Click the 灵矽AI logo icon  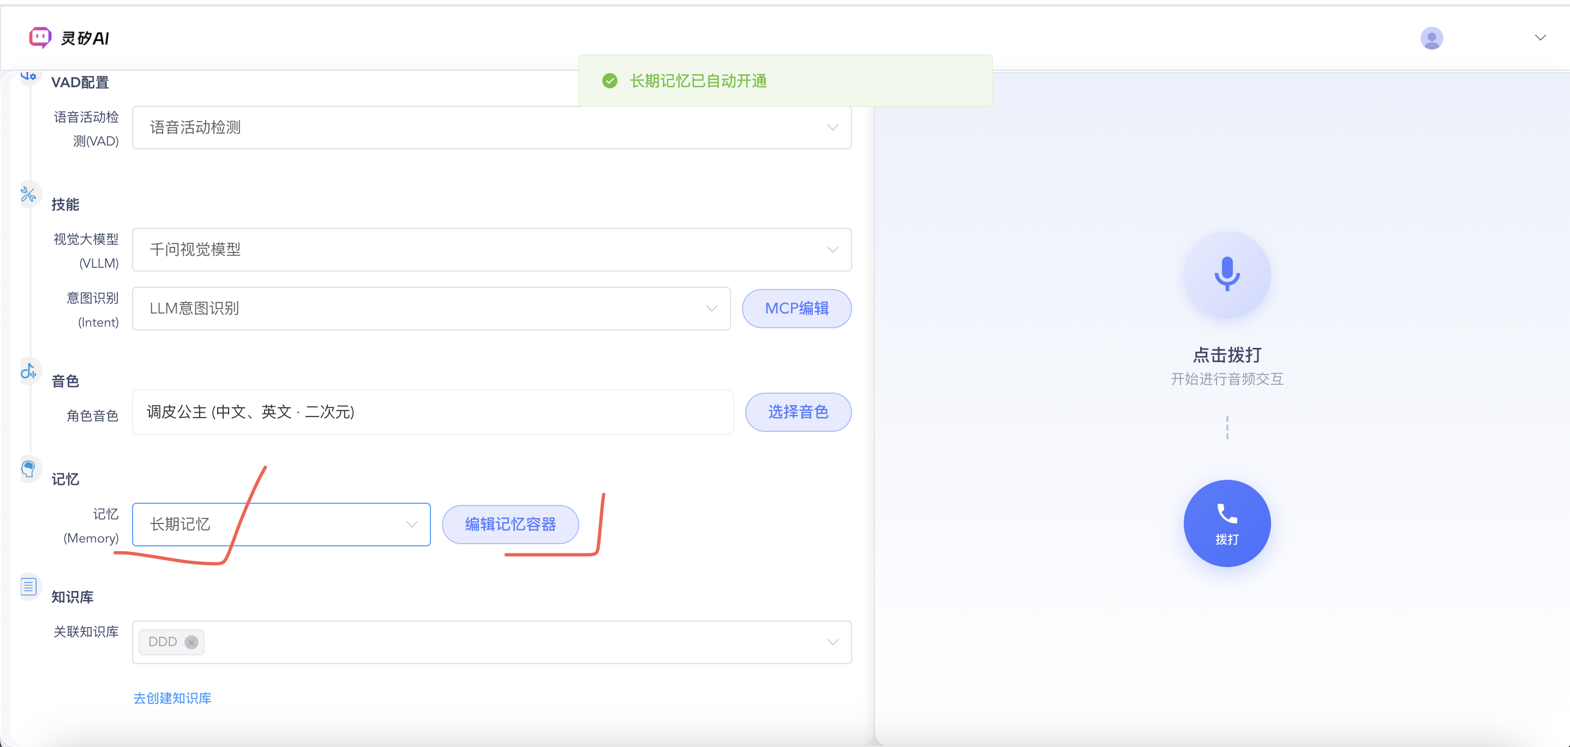[40, 38]
